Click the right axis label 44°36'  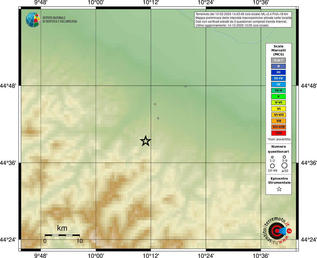309,163
